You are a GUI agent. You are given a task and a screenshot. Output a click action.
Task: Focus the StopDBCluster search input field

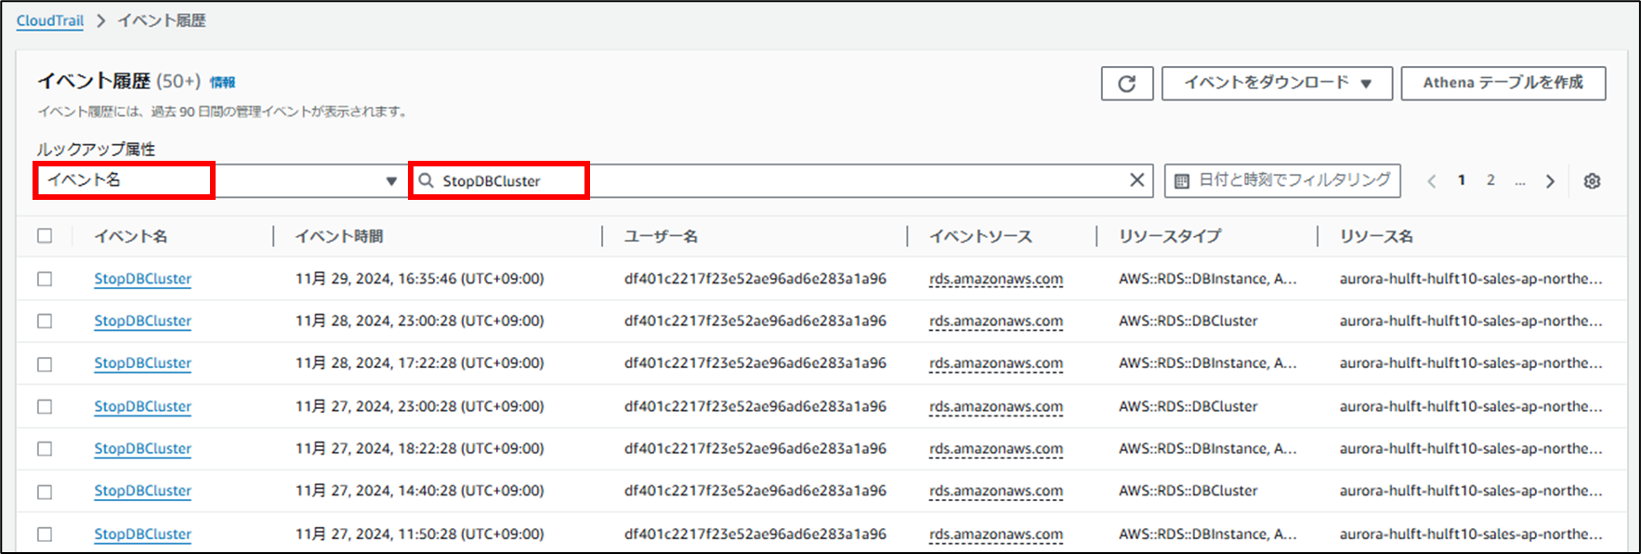coord(781,180)
